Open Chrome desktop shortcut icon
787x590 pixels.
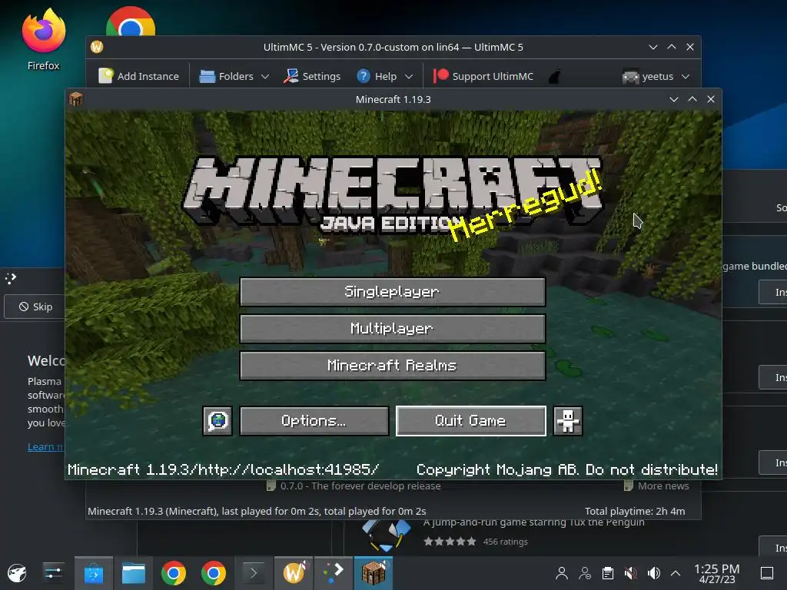click(x=131, y=21)
